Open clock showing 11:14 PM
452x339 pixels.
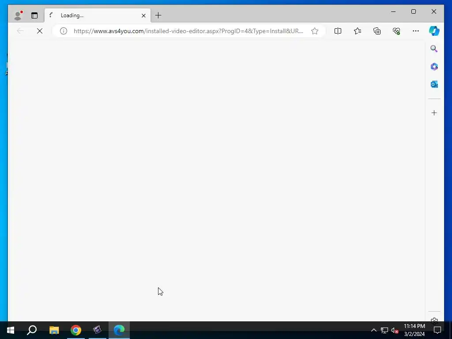(x=414, y=330)
